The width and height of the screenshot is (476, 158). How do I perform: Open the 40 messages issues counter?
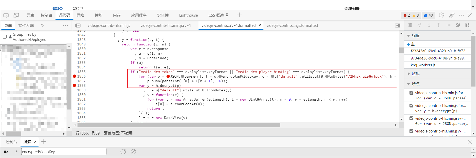[428, 15]
